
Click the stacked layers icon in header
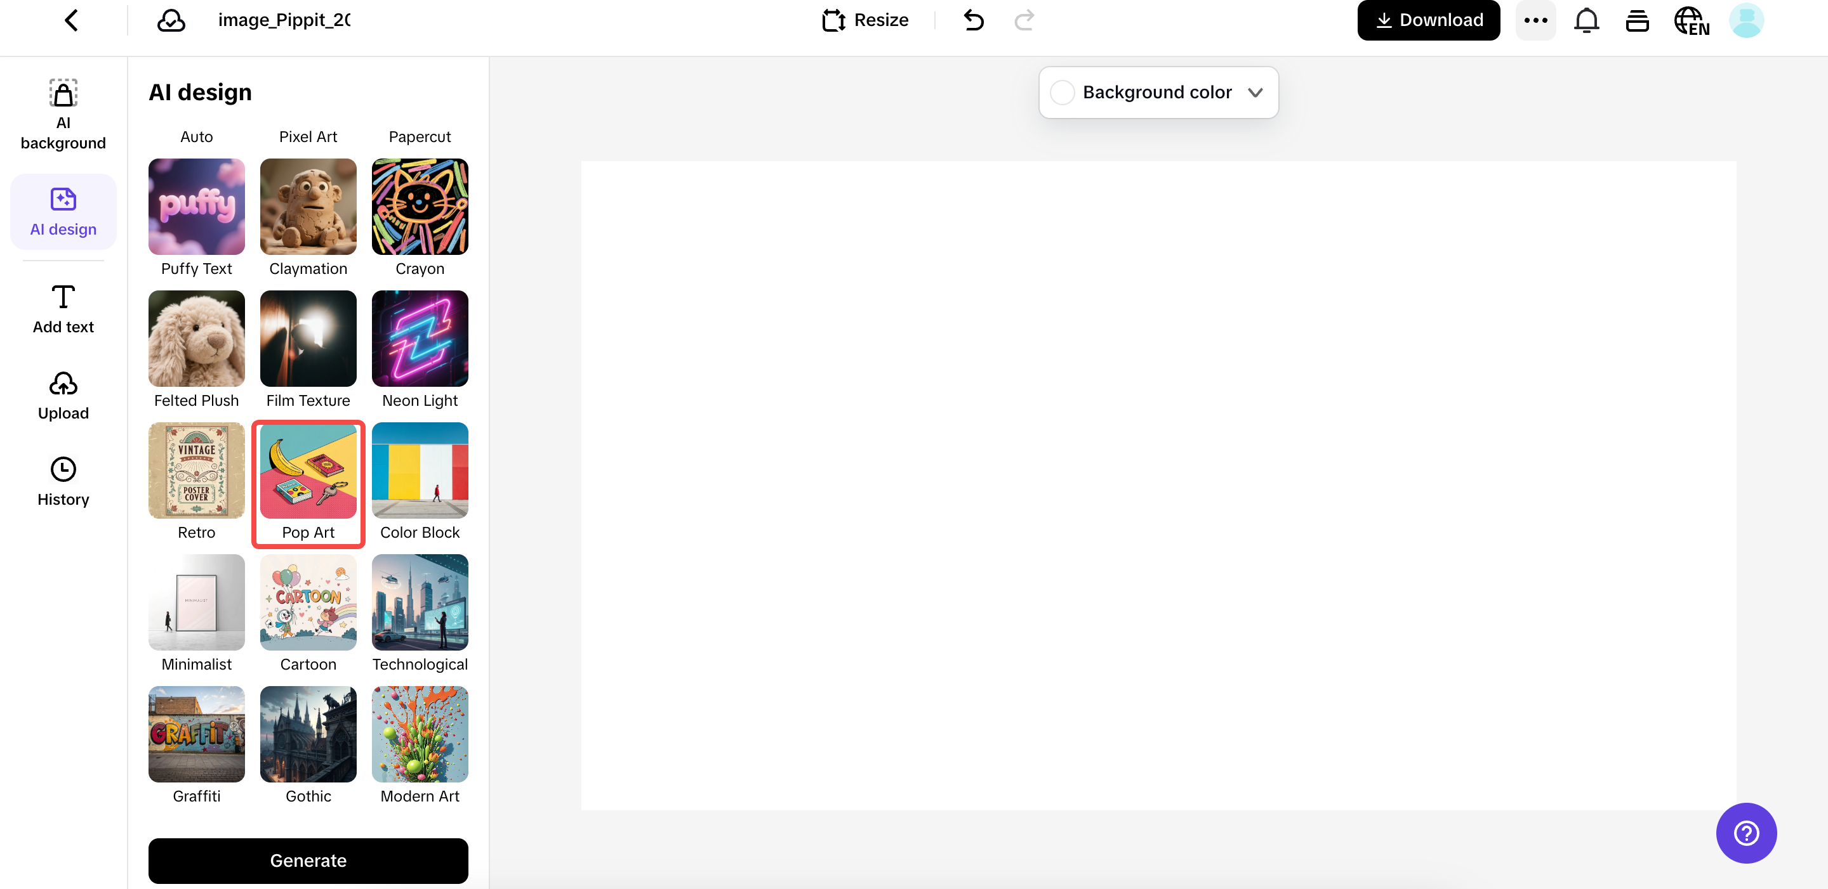coord(1637,20)
